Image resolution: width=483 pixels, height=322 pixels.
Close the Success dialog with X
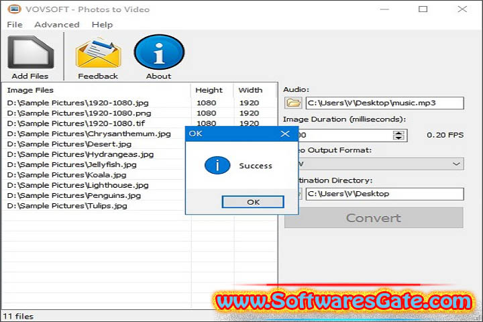point(285,133)
